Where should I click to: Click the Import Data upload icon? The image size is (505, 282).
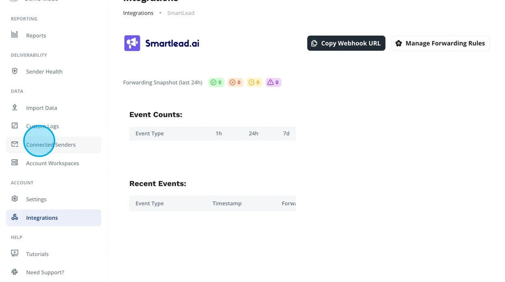pos(14,108)
